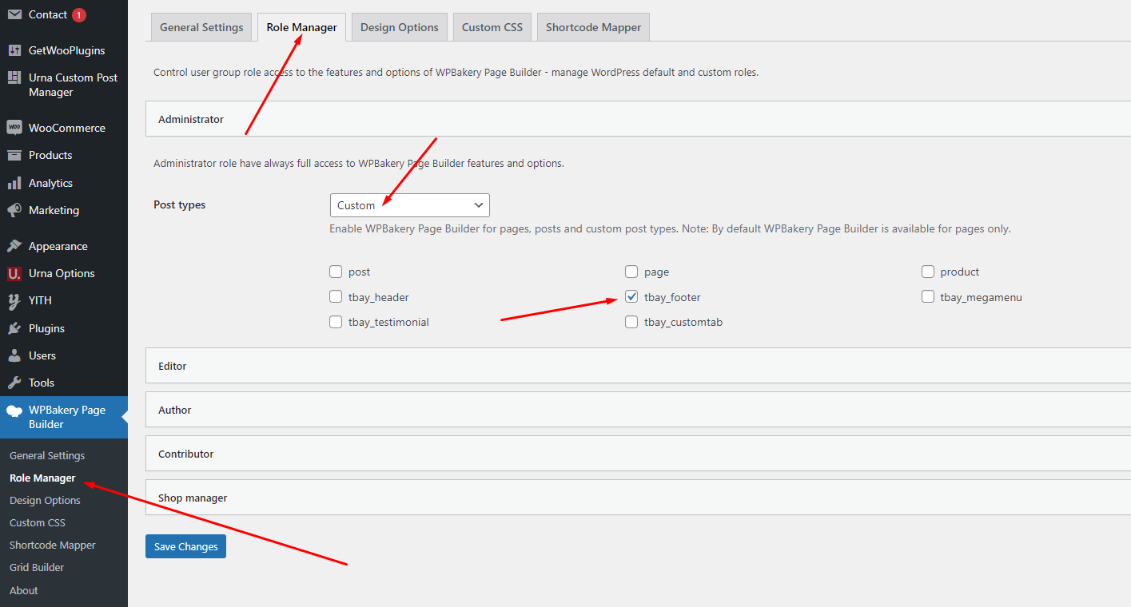
Task: Open Grid Builder in the sidebar submenu
Action: coord(37,567)
